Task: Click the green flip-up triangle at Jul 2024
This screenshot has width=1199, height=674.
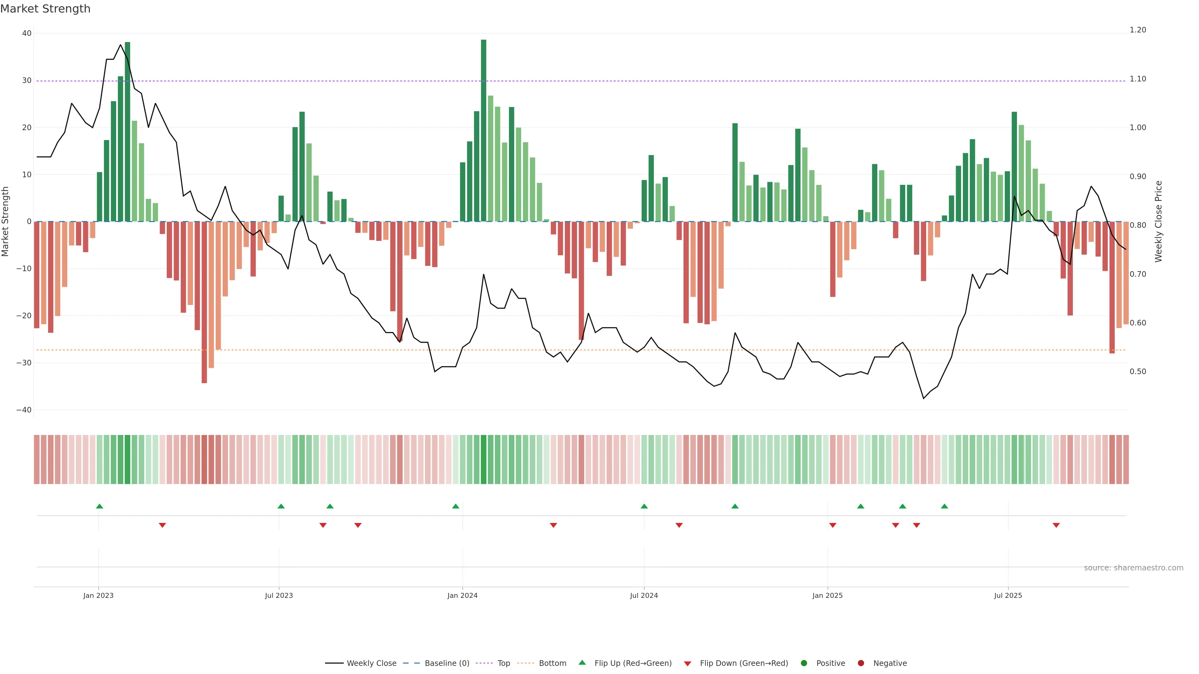Action: point(644,506)
